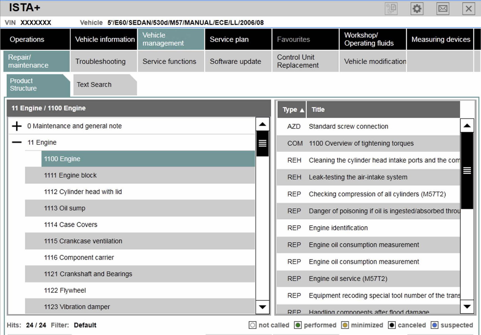Open the Service plan tab
The image size is (481, 335).
point(238,39)
